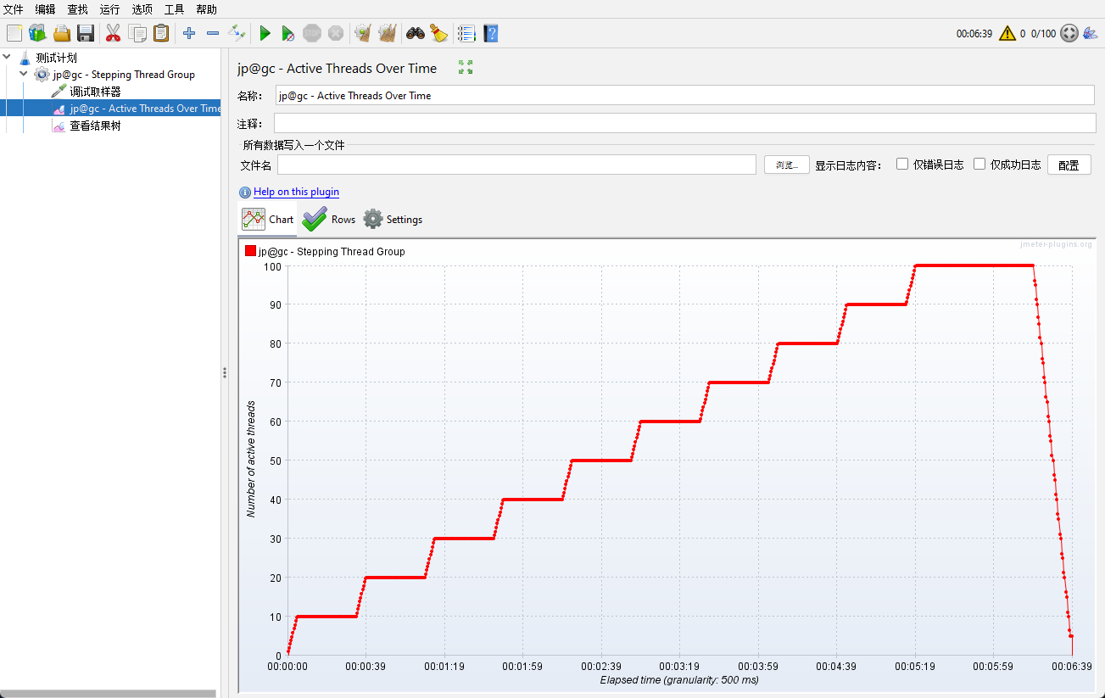1105x698 pixels.
Task: Click the blue plus expand-all icon
Action: [x=189, y=33]
